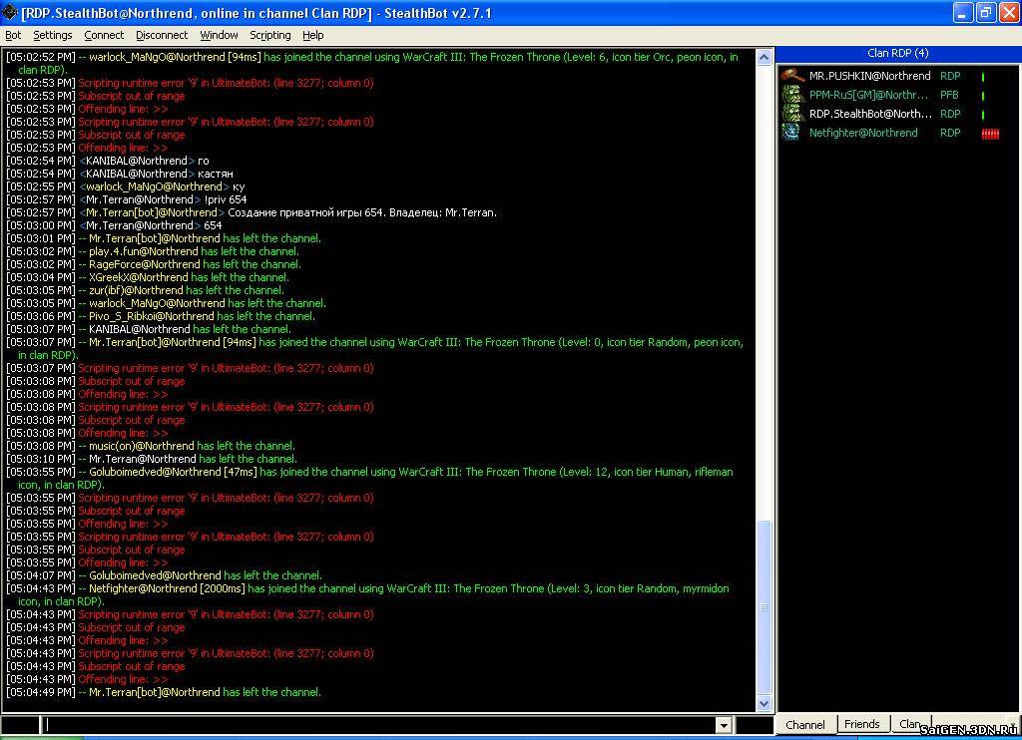Viewport: 1022px width, 740px height.
Task: Open the Disconnect menu
Action: click(x=162, y=35)
